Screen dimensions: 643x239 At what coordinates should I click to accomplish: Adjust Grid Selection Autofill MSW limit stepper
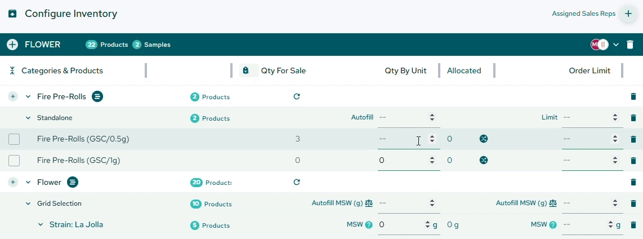tap(615, 203)
